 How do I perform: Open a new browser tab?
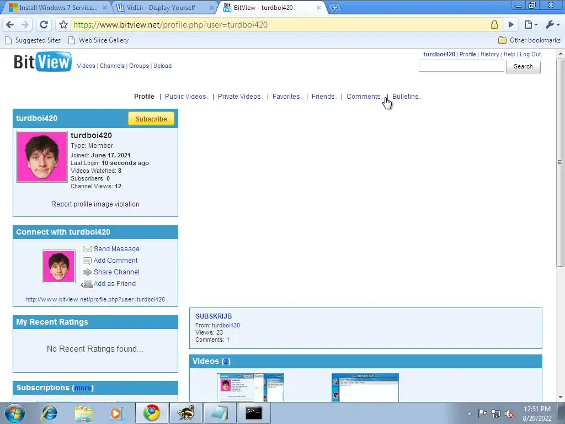click(x=334, y=8)
